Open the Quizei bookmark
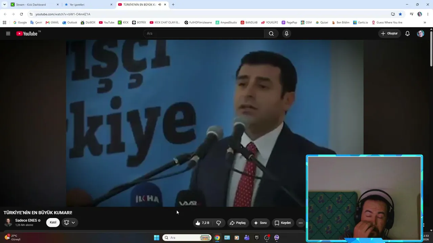 coord(322,23)
